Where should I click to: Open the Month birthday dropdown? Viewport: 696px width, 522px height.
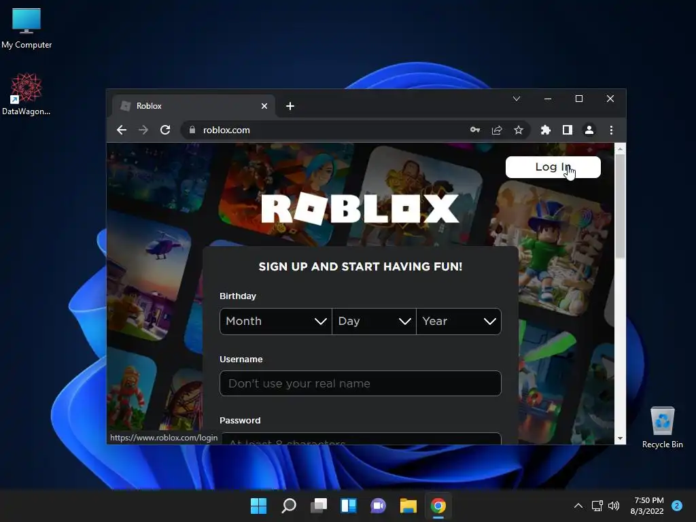coord(276,321)
